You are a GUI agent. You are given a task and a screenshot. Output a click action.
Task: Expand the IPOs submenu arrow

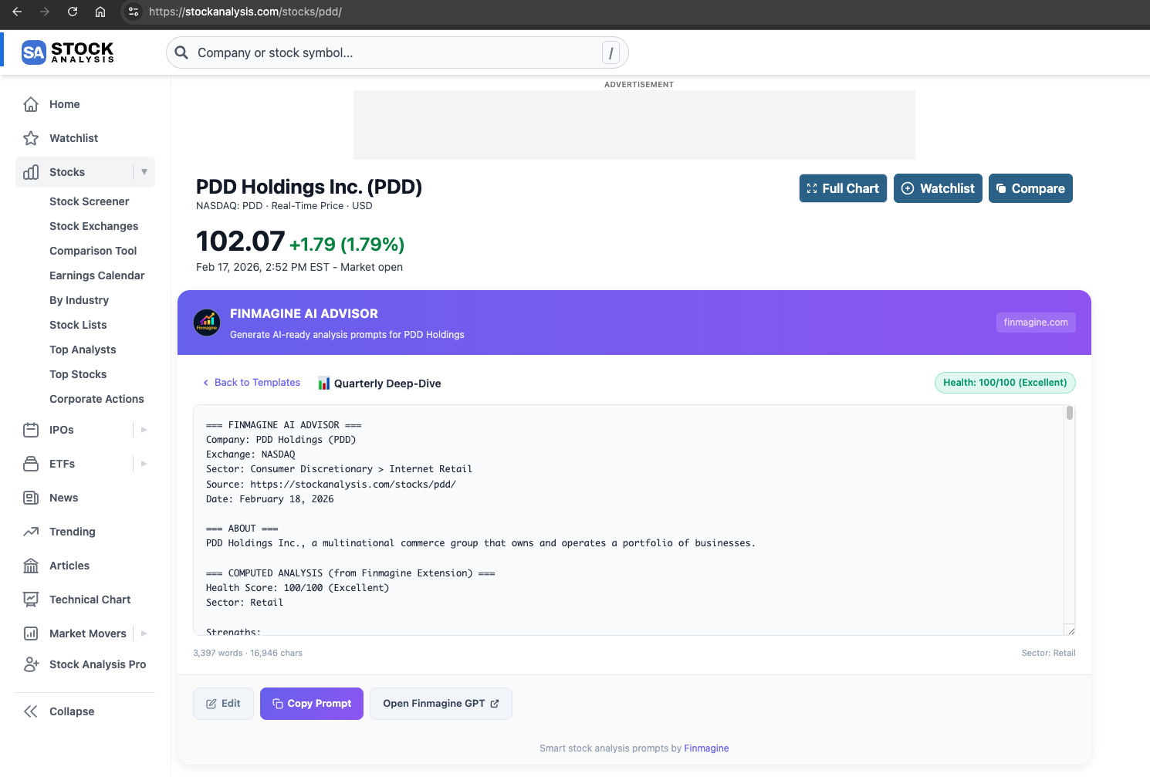pyautogui.click(x=144, y=430)
